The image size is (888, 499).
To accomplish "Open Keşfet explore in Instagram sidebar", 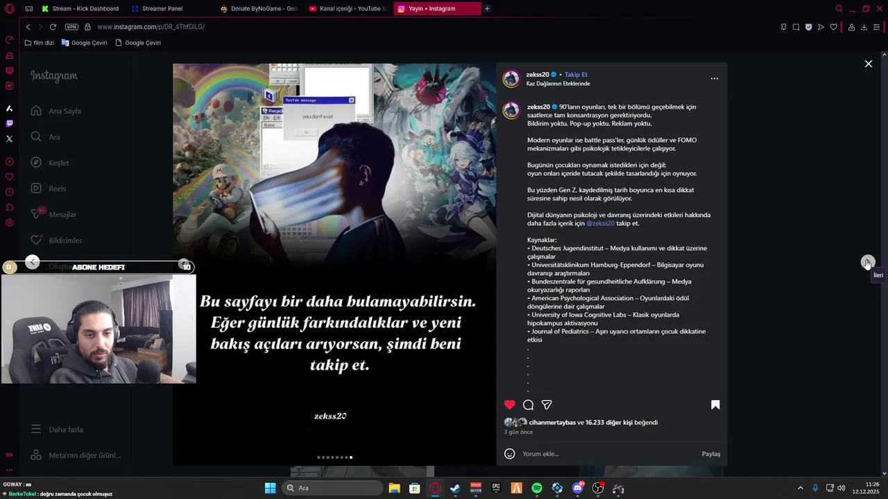I will click(50, 163).
